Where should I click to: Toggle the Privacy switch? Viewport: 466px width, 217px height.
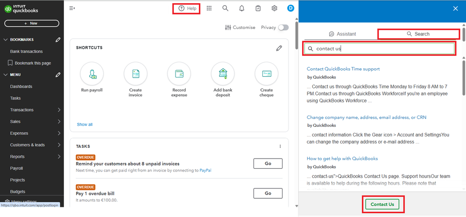point(283,28)
